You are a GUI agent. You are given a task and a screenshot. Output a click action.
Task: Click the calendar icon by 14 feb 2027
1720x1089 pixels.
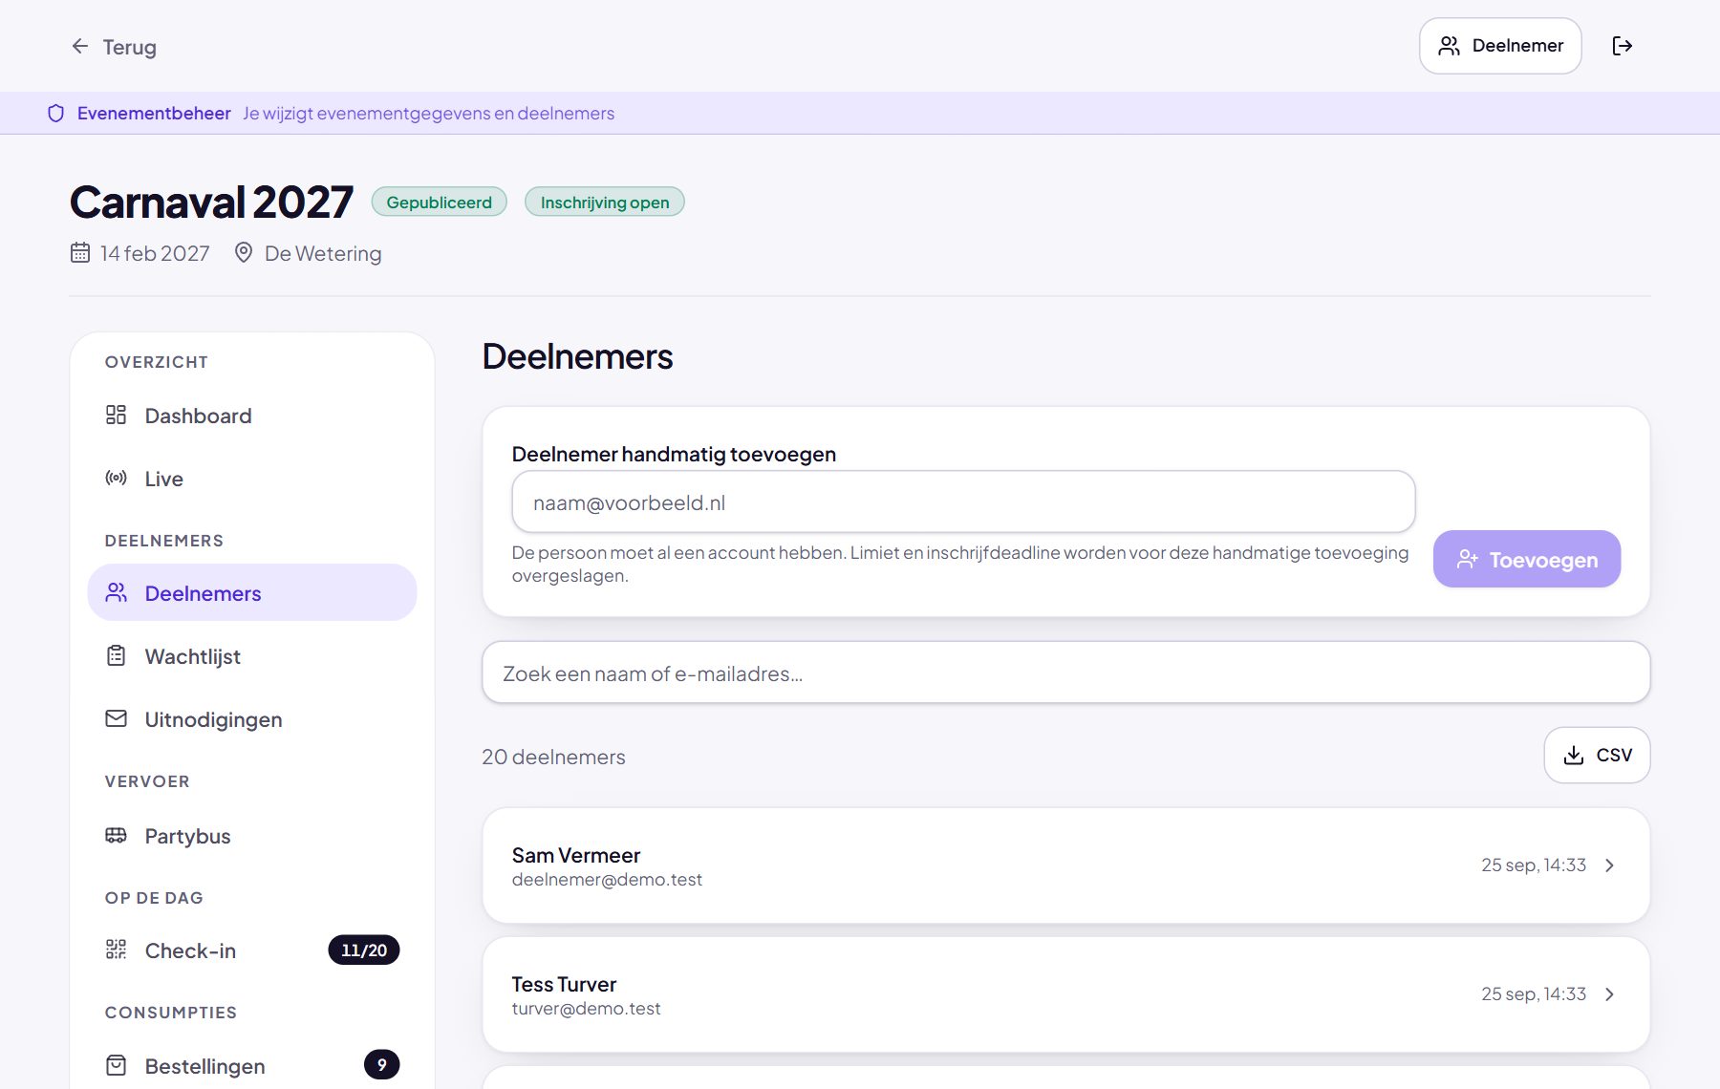click(x=80, y=252)
